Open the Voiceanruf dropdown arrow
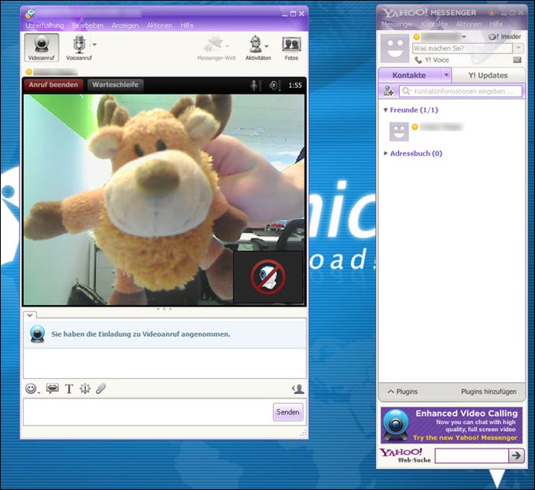The height and width of the screenshot is (490, 535). [94, 45]
